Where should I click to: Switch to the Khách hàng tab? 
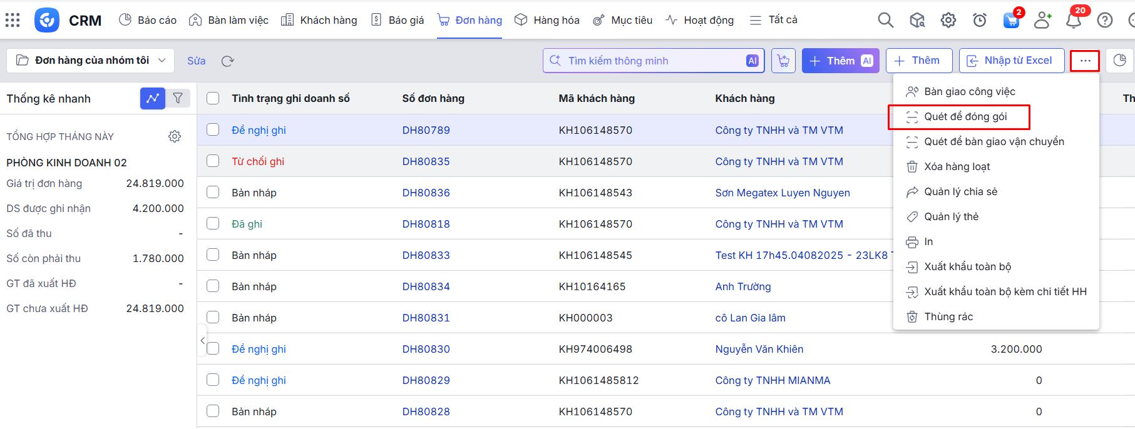coord(319,20)
